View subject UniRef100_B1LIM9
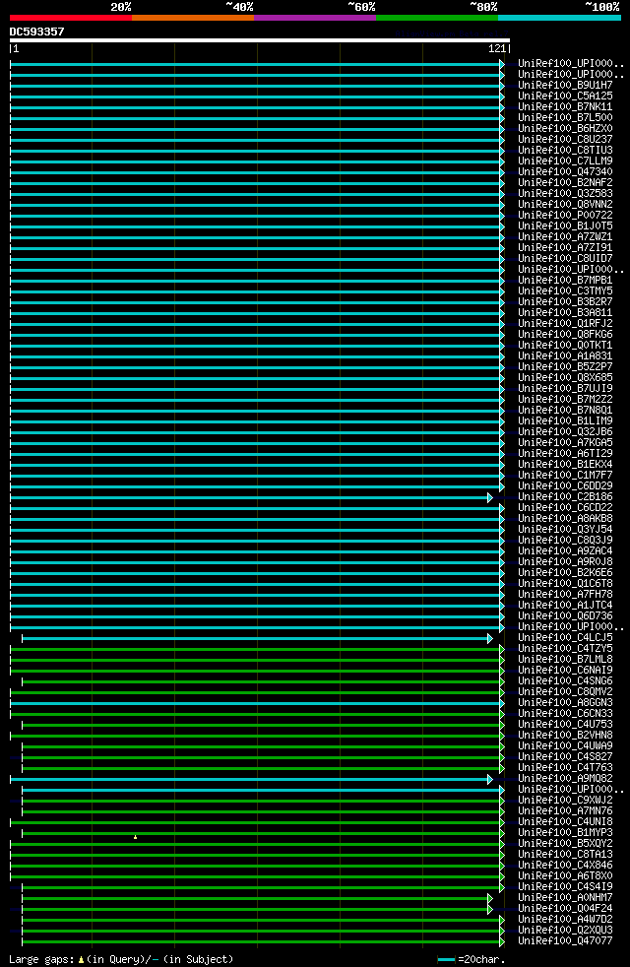Image resolution: width=630 pixels, height=967 pixels. tap(565, 421)
